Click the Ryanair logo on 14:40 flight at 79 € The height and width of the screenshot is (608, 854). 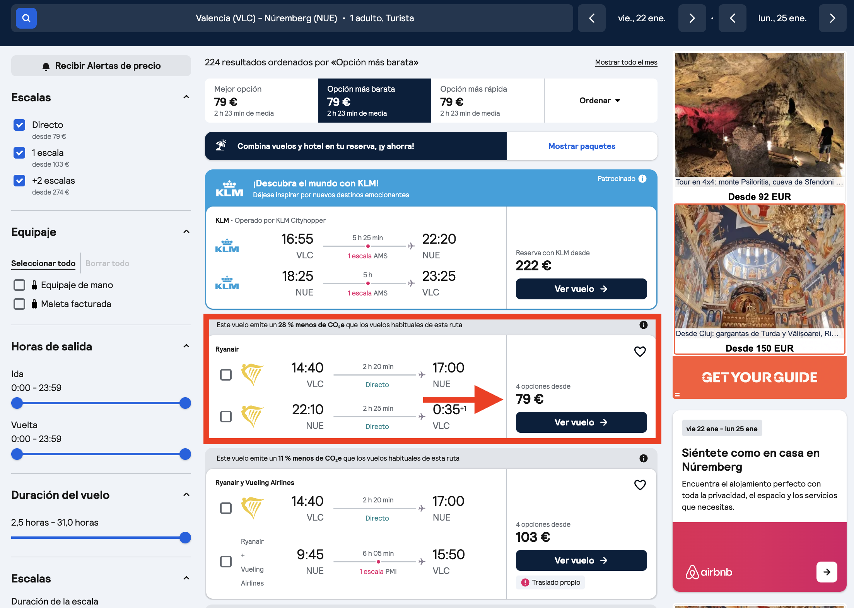tap(252, 374)
